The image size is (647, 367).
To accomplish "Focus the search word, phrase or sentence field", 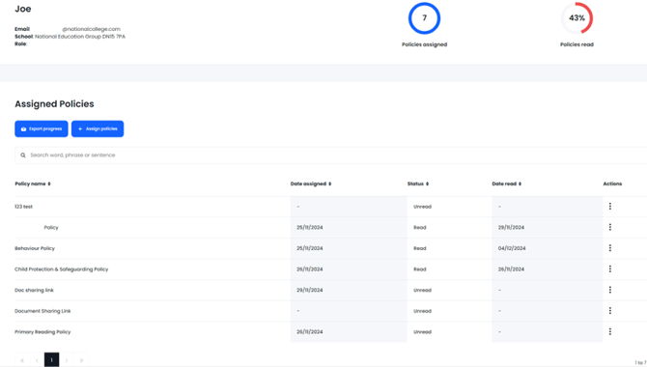I will coord(330,155).
